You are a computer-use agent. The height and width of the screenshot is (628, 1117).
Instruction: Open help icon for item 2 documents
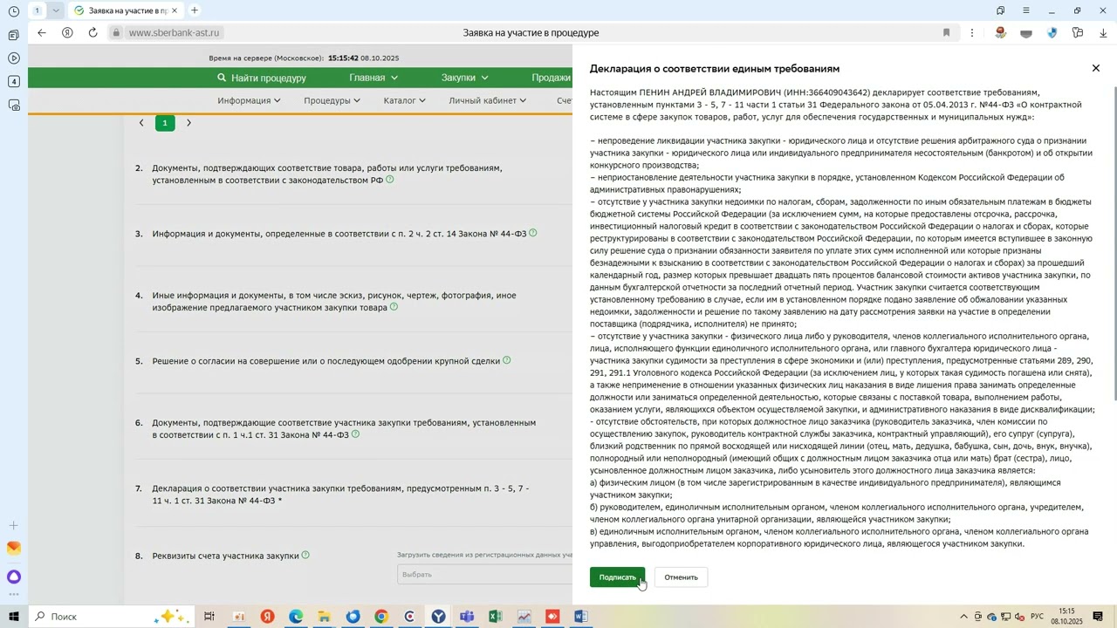[390, 180]
